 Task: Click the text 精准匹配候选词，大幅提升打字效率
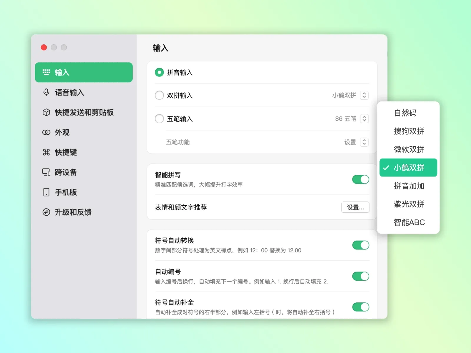click(x=199, y=185)
